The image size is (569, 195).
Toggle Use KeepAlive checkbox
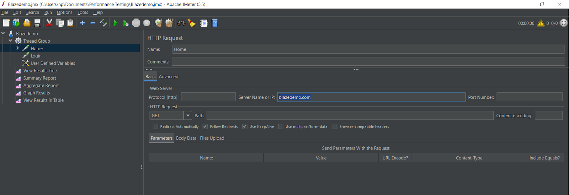point(245,126)
